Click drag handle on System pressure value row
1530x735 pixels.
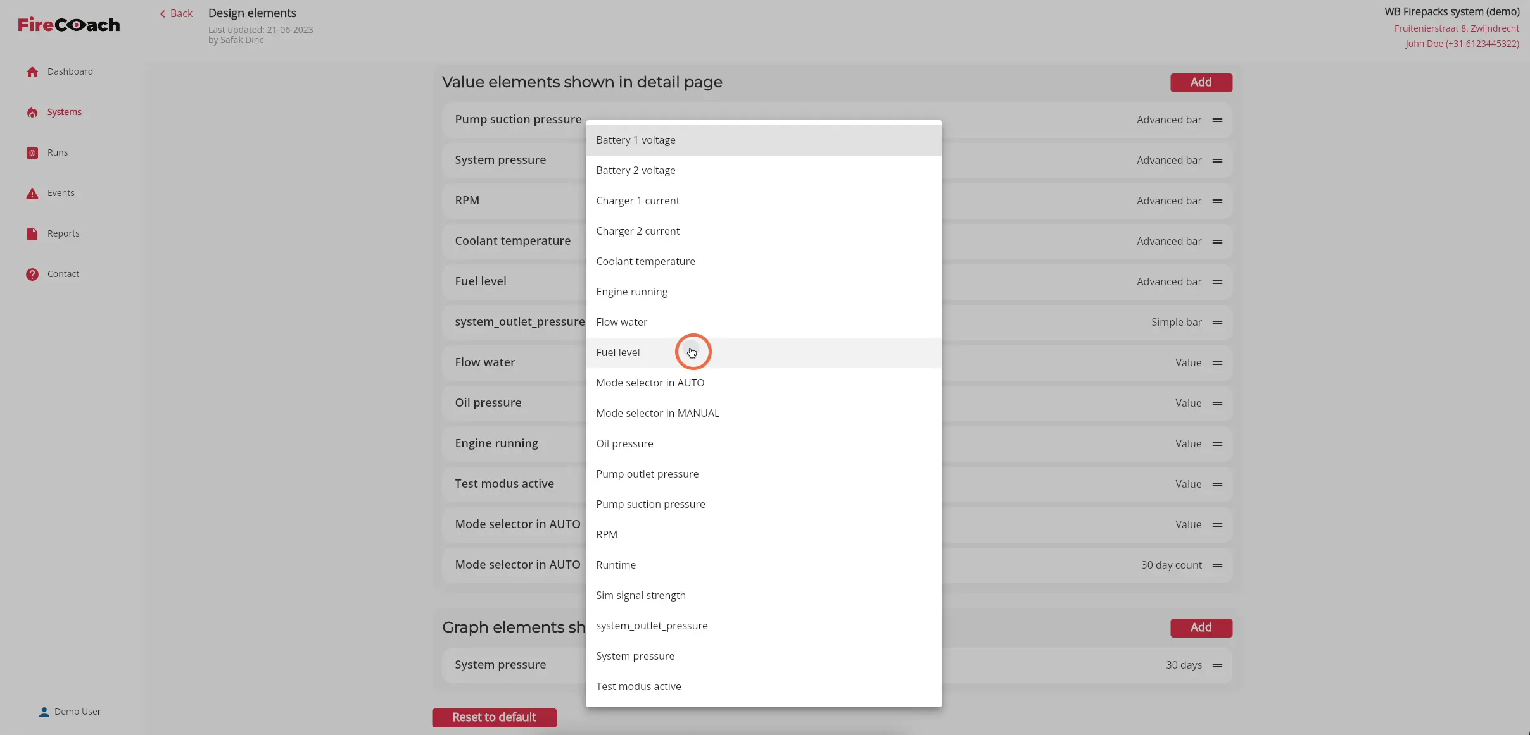click(x=1217, y=161)
